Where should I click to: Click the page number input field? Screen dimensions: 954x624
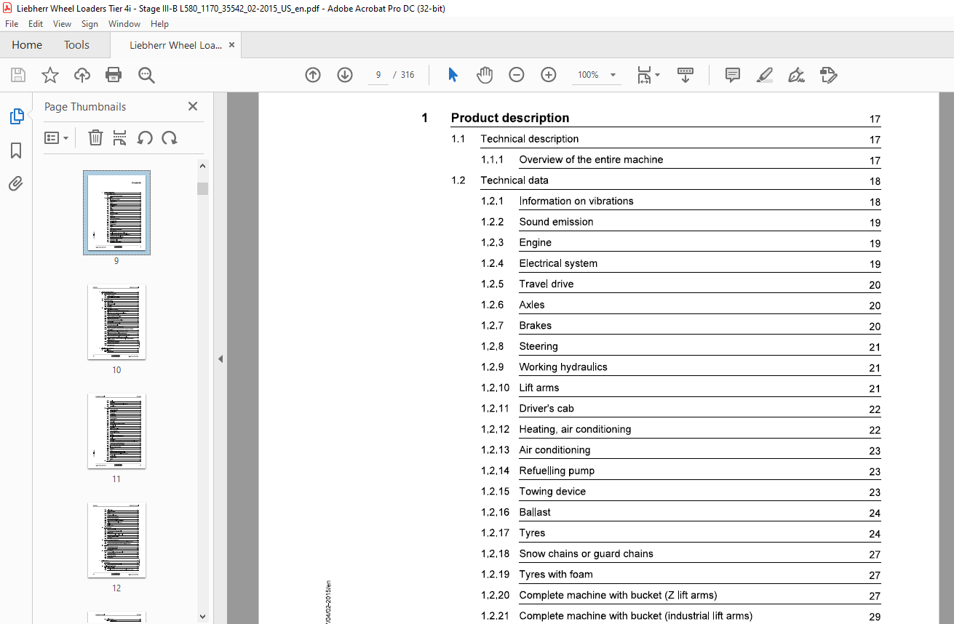pos(378,75)
